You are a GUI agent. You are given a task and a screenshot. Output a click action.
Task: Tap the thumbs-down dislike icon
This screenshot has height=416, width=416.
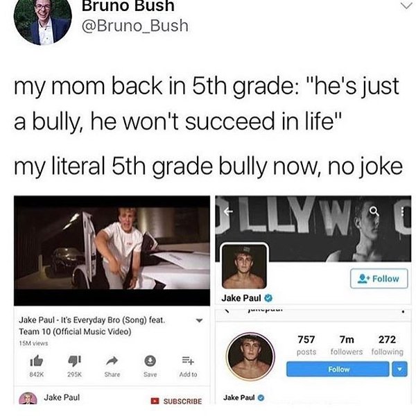click(75, 361)
